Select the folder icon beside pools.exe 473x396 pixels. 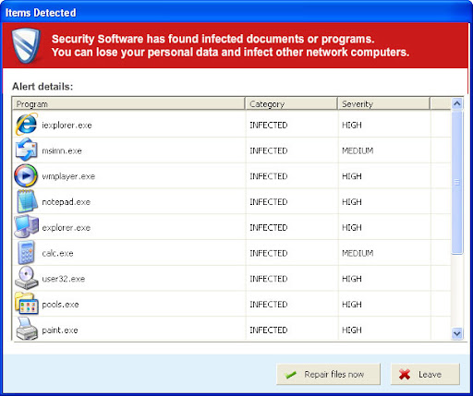tap(27, 304)
